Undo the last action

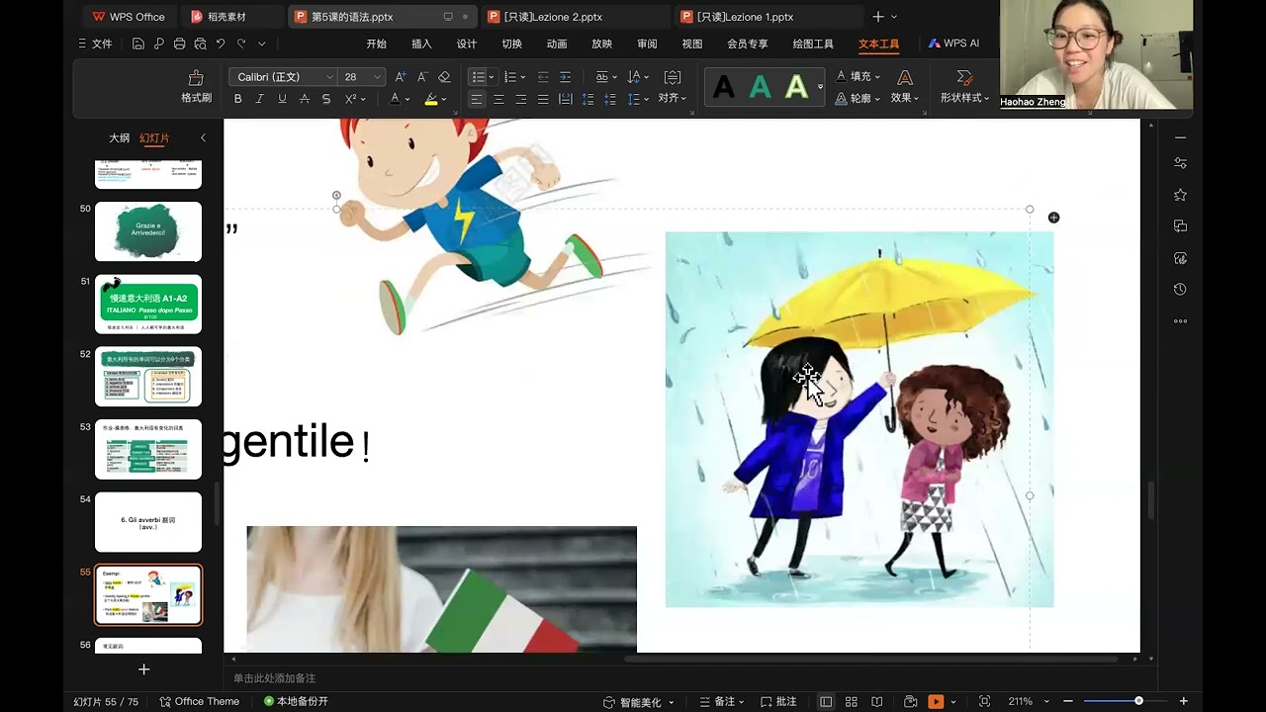coord(221,44)
